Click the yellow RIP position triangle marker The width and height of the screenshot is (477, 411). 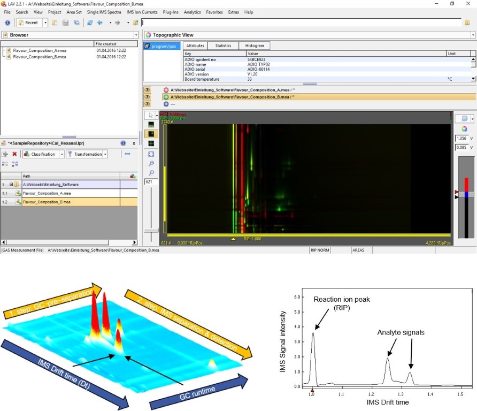pyautogui.click(x=233, y=239)
